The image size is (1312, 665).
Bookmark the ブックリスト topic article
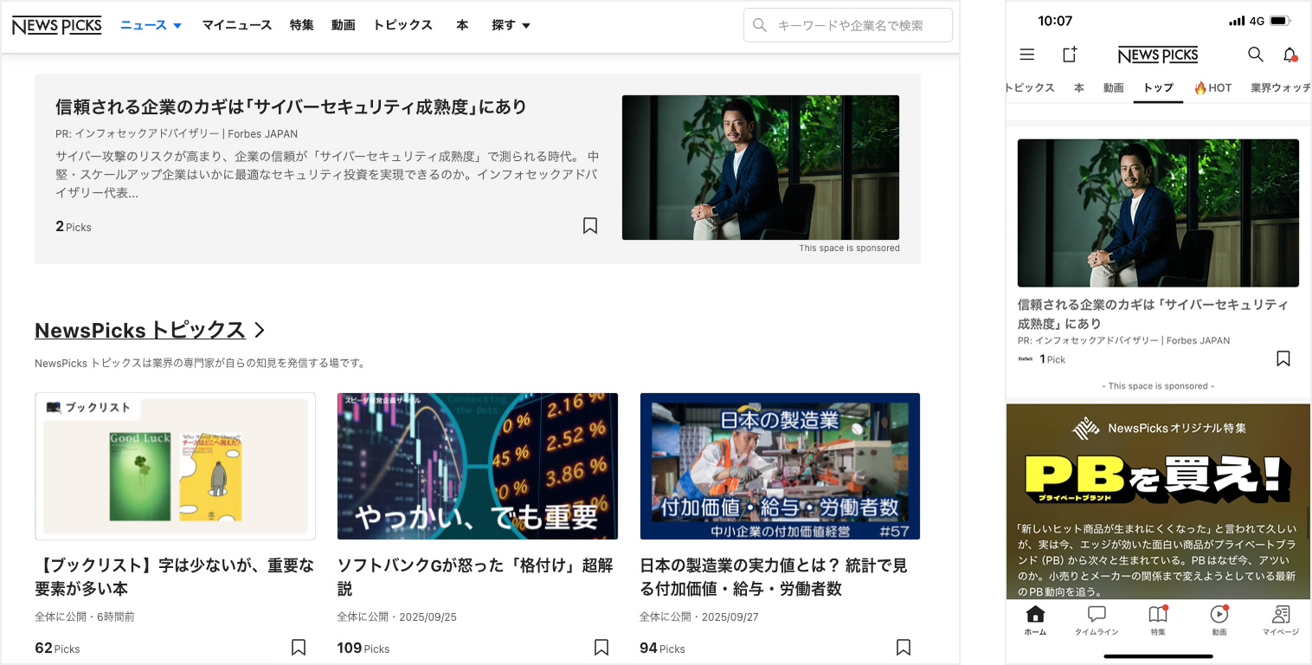(x=299, y=648)
